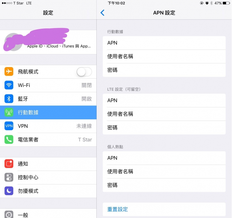
Task: Open the 電信業者 T Star carrier row
Action: tap(48, 140)
